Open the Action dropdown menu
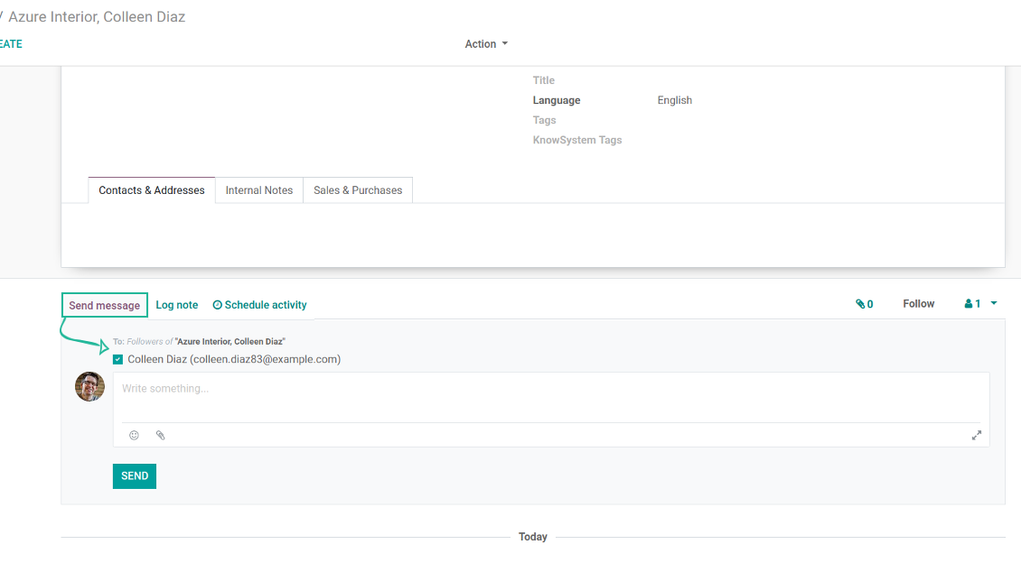The image size is (1021, 563). (x=486, y=44)
